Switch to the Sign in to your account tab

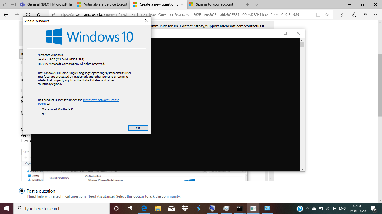tap(215, 4)
